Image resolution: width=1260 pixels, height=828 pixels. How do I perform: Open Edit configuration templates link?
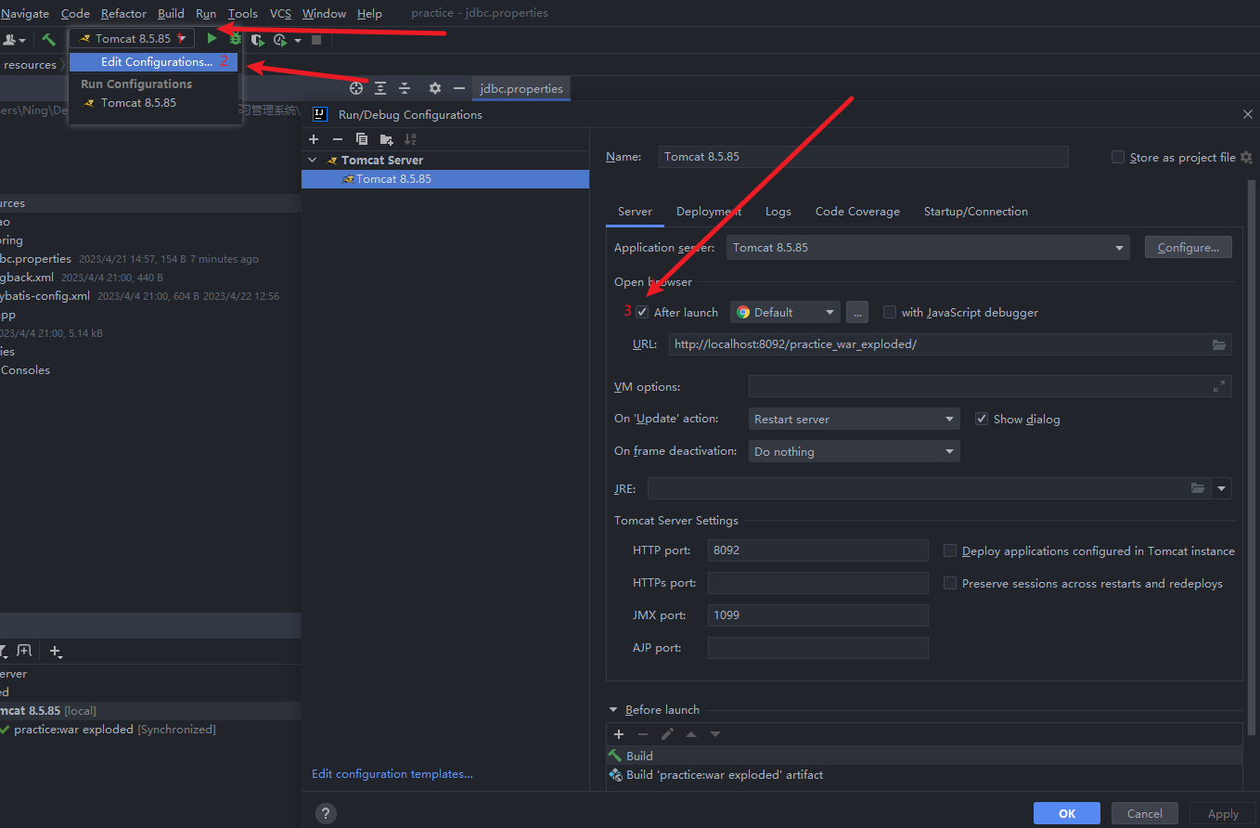pos(392,774)
